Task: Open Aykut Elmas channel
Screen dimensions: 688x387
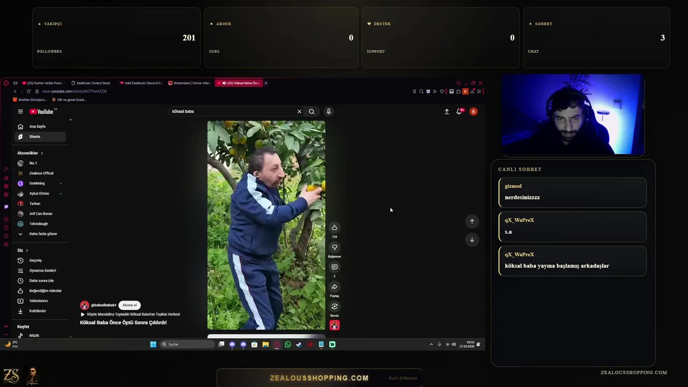Action: (x=40, y=193)
